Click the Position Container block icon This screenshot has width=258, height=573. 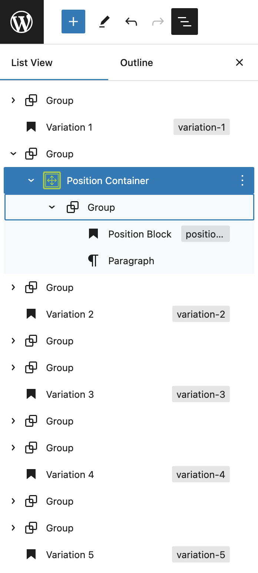52,181
